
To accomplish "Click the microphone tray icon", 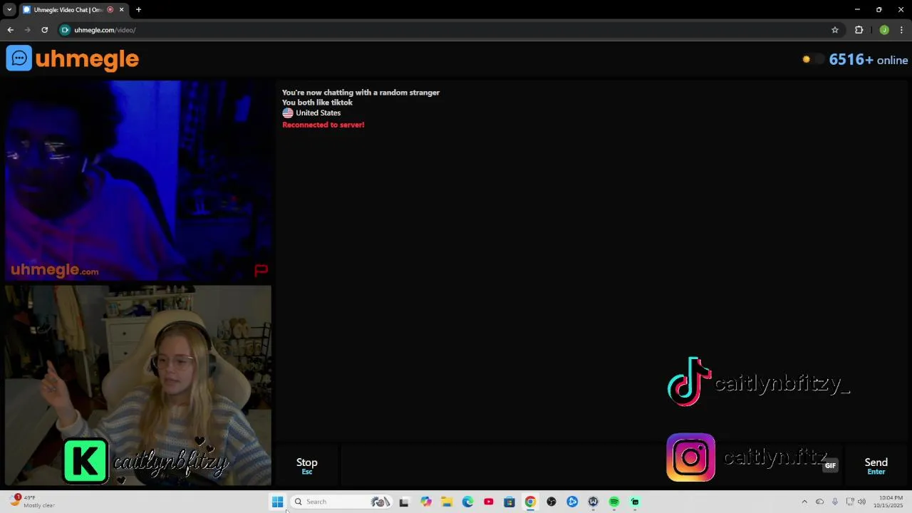I will point(835,502).
